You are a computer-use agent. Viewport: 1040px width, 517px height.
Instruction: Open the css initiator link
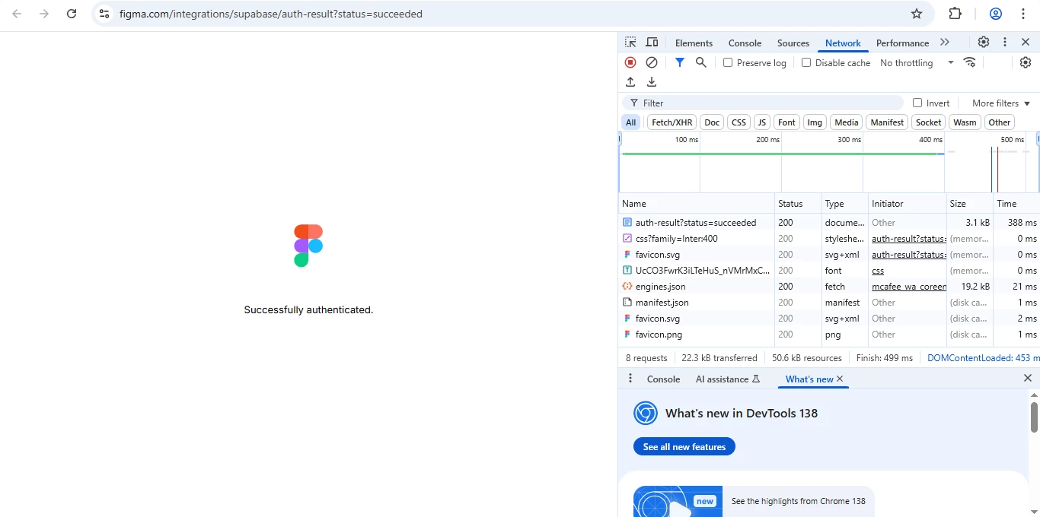pos(878,271)
